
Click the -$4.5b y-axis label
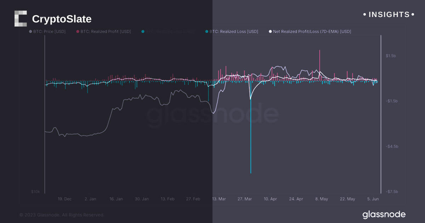pos(392,146)
